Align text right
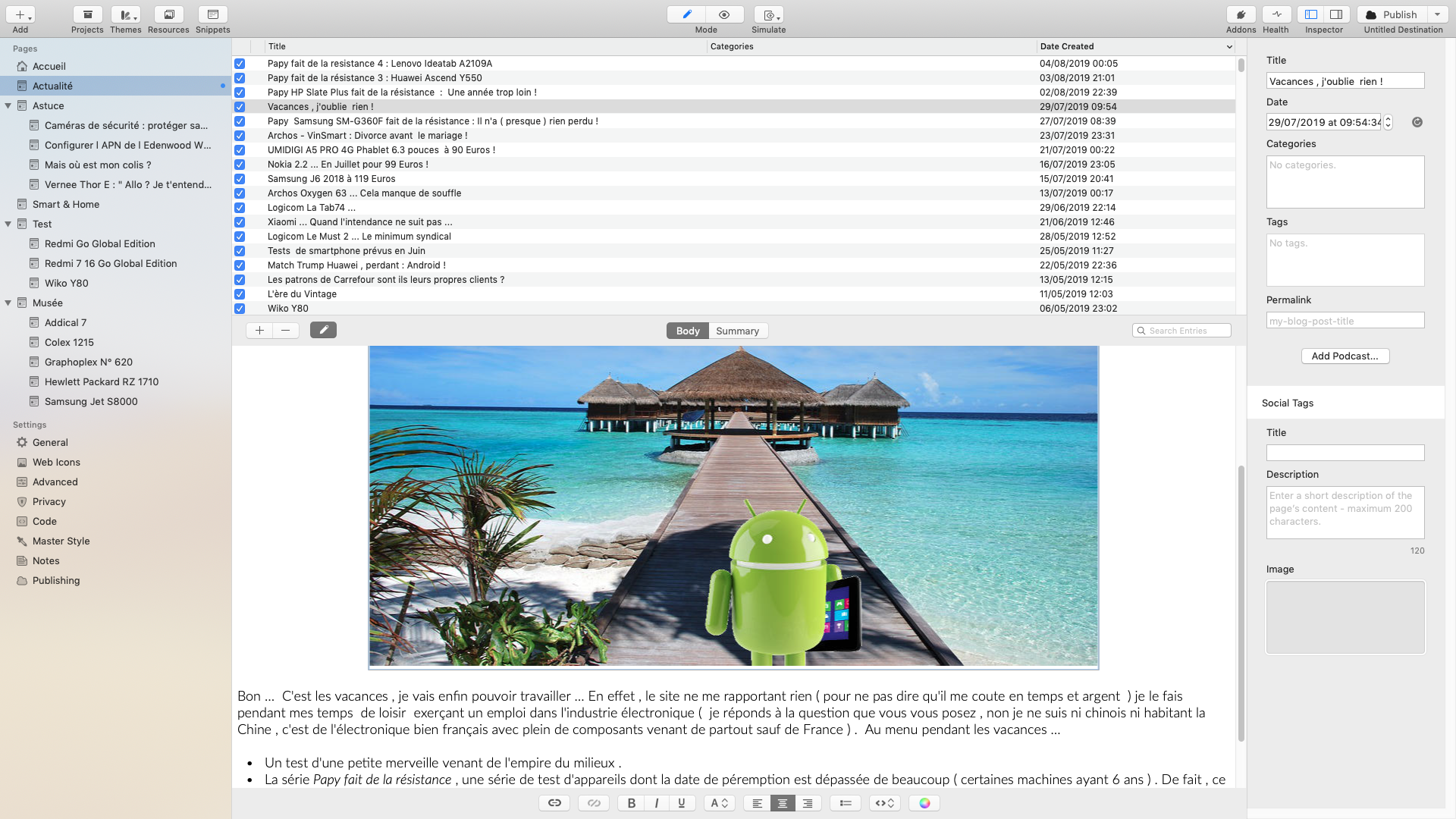 coord(808,803)
